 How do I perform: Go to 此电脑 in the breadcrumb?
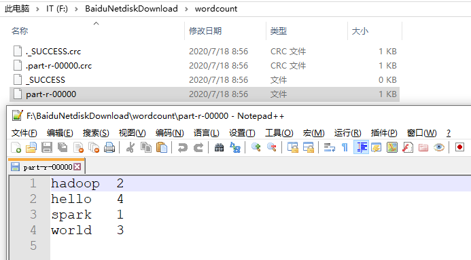point(17,9)
